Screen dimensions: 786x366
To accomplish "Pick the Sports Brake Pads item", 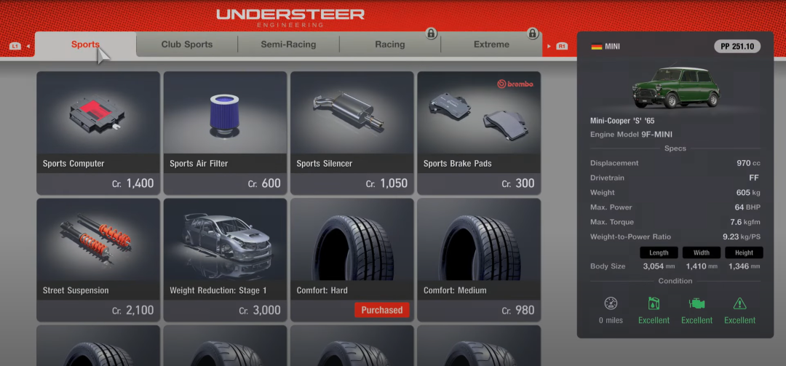I will pos(478,132).
